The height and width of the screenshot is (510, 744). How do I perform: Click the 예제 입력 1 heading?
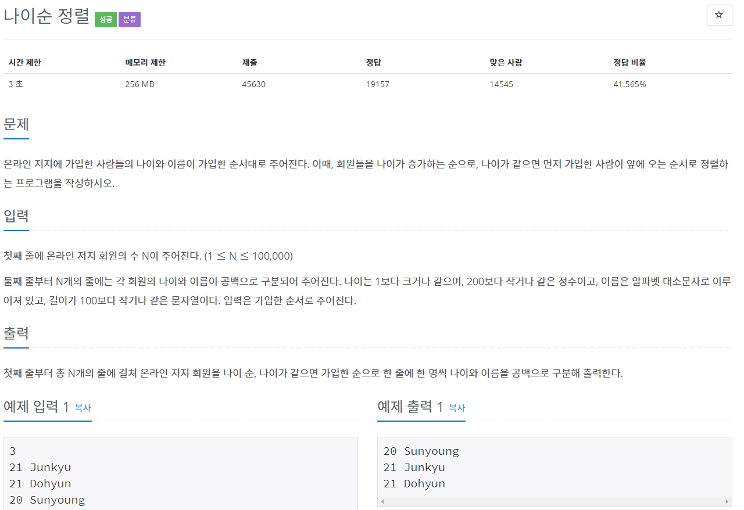pyautogui.click(x=37, y=407)
